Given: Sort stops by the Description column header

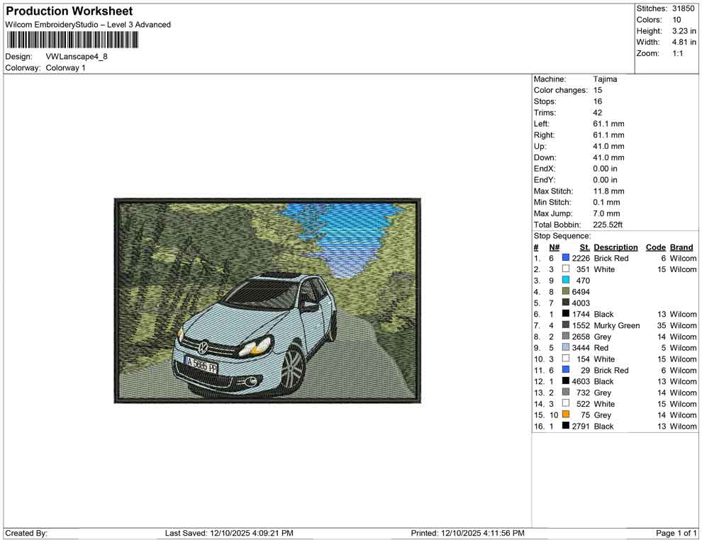Looking at the screenshot, I should coord(615,247).
